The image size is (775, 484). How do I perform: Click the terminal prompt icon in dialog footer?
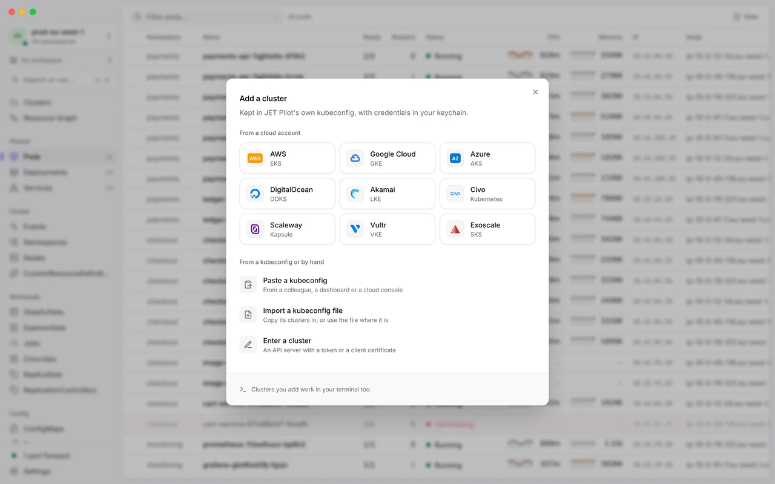click(x=243, y=390)
